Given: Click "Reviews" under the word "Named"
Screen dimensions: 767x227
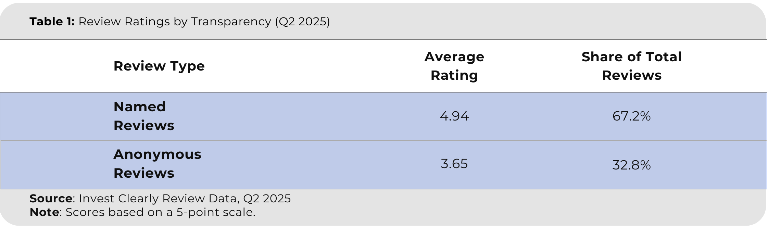Looking at the screenshot, I should point(144,126).
